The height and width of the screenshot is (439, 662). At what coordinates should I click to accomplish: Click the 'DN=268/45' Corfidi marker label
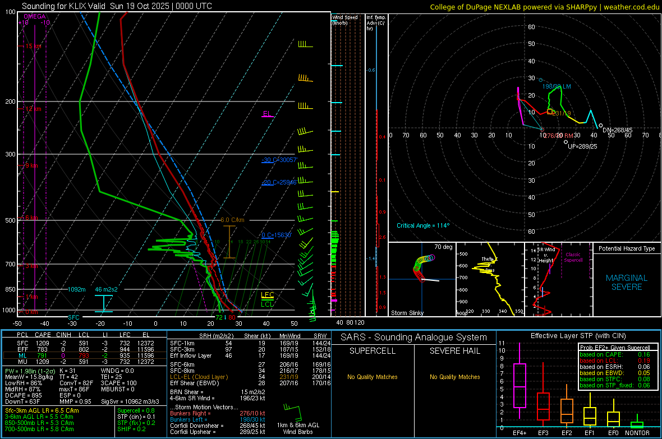tap(617, 130)
